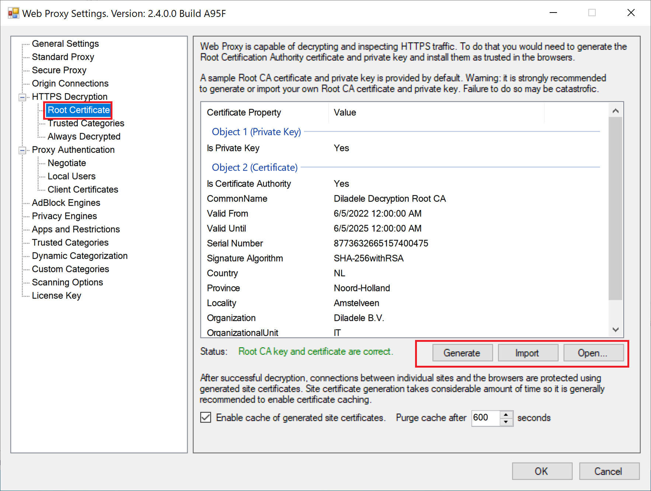This screenshot has height=491, width=651.
Task: Click the certificate list scrollbar thumb
Action: click(x=615, y=208)
